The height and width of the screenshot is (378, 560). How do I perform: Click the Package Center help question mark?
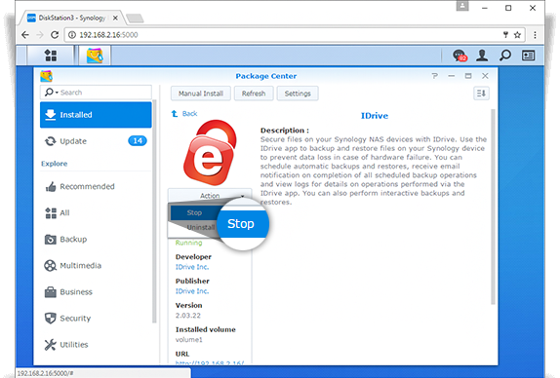point(434,76)
